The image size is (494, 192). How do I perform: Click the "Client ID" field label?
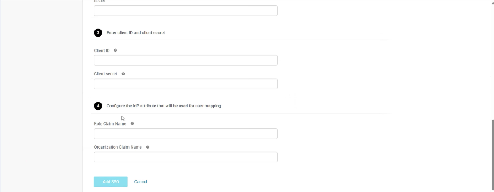pyautogui.click(x=102, y=50)
